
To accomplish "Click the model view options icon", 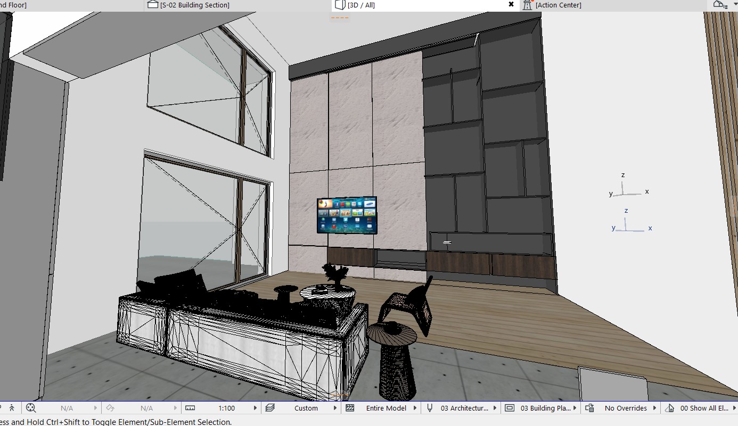I will click(x=510, y=408).
